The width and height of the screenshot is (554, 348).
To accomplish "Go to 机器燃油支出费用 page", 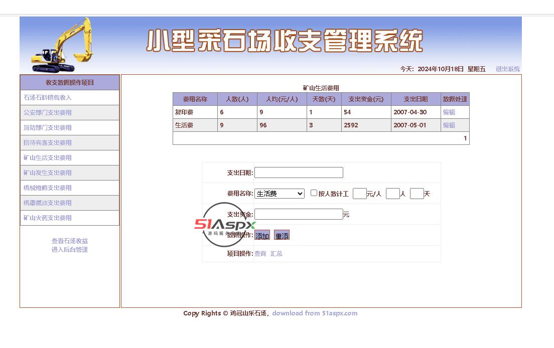I will (47, 203).
